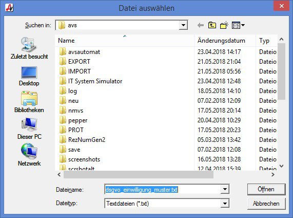Screen dimensions: 293x218
Task: Click date 21.05.2018 21:04 of EXPORT
Action: pyautogui.click(x=219, y=61)
